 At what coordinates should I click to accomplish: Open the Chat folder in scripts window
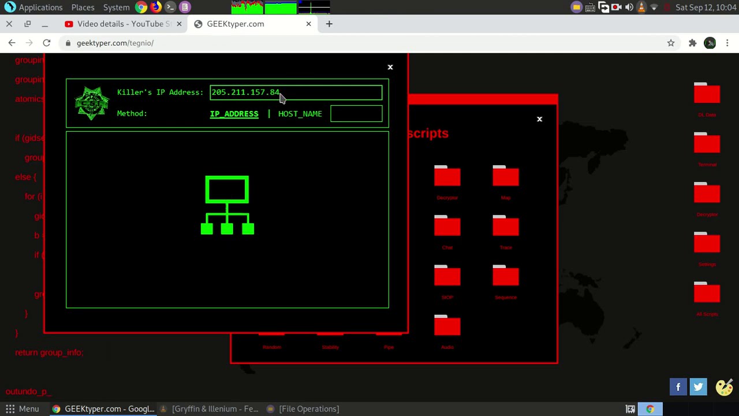(447, 226)
